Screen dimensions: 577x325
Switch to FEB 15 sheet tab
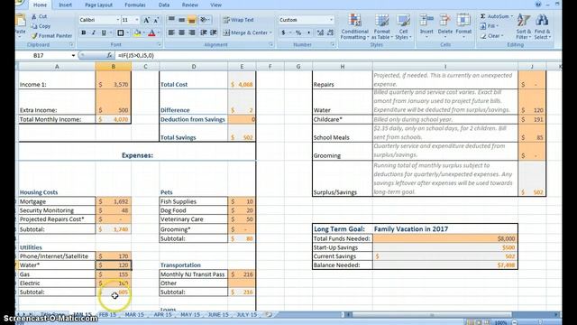[107, 315]
